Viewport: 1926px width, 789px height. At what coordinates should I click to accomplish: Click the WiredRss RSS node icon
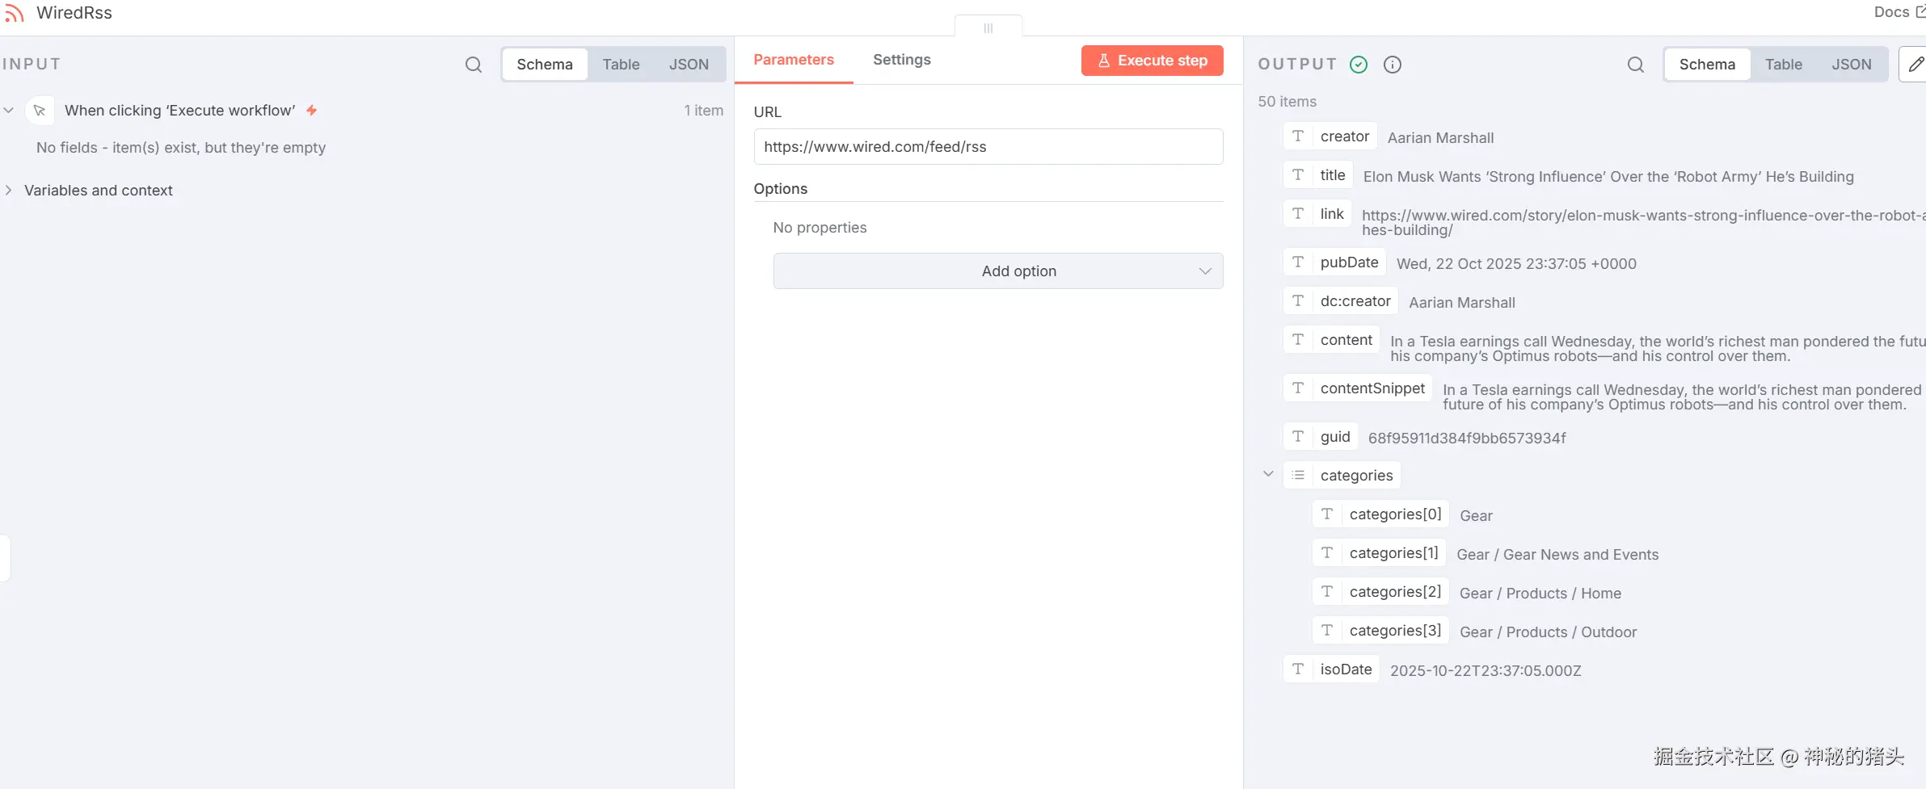coord(14,13)
